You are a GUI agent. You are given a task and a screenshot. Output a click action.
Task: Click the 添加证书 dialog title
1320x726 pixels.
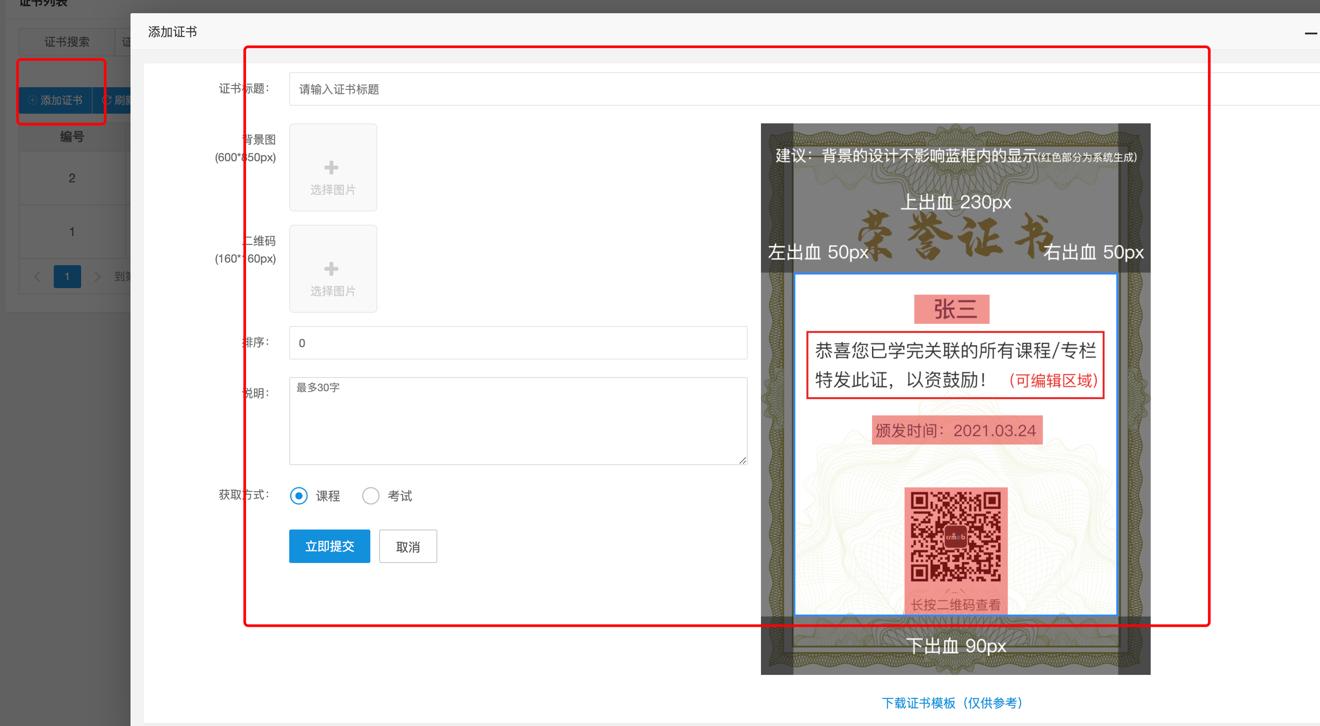(173, 32)
